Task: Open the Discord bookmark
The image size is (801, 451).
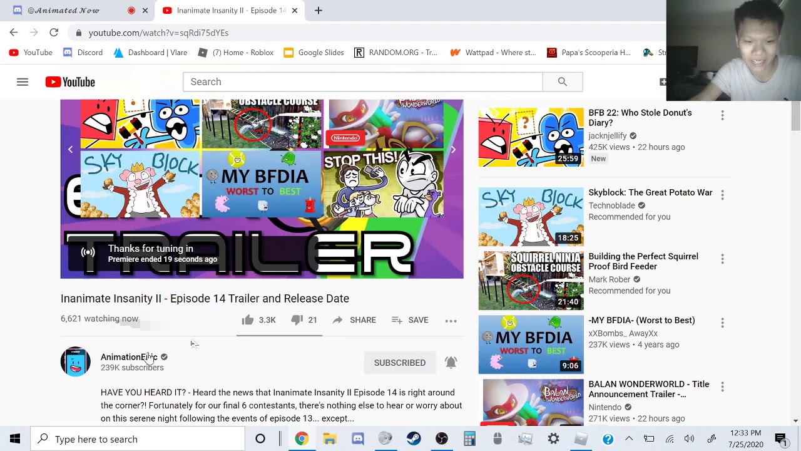Action: 83,53
